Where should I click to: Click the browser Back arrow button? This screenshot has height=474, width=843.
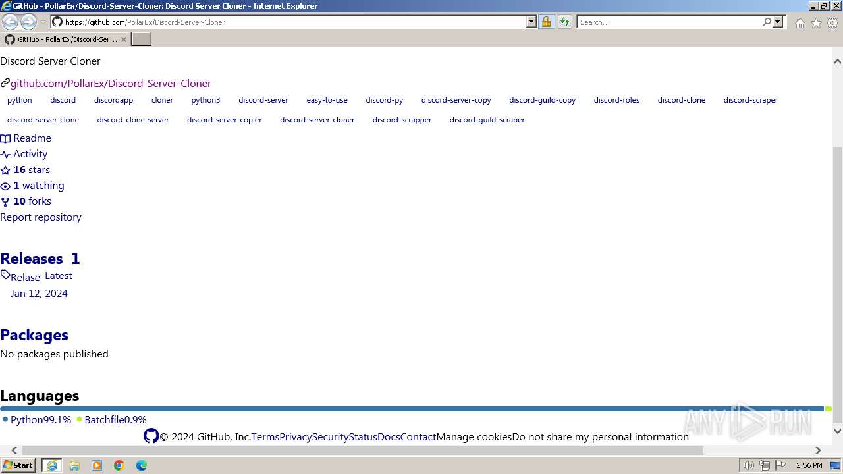tap(11, 22)
